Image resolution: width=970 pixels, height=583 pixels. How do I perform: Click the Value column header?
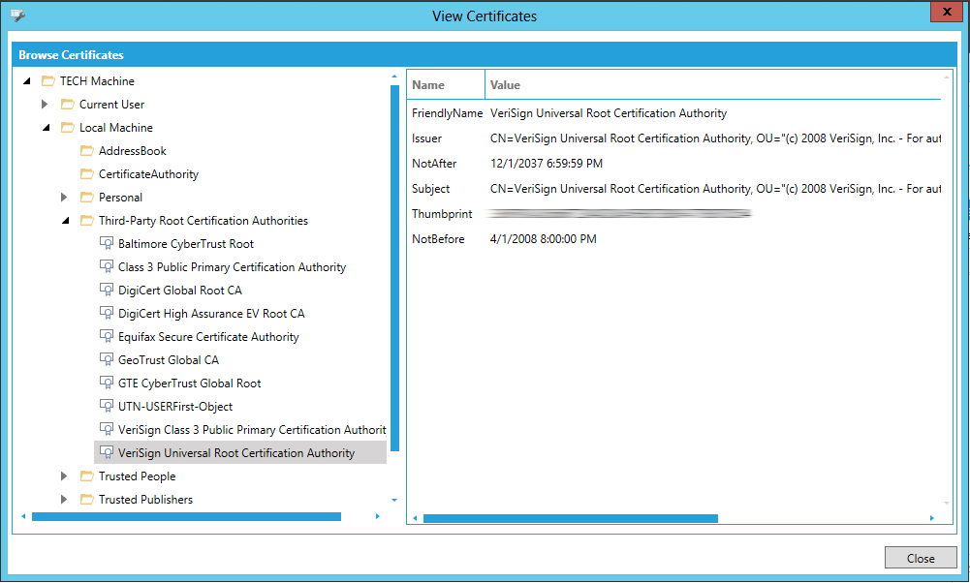tap(506, 85)
